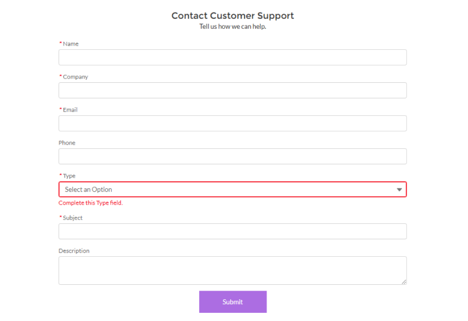468x321 pixels.
Task: Click the Subject input field
Action: 232,231
